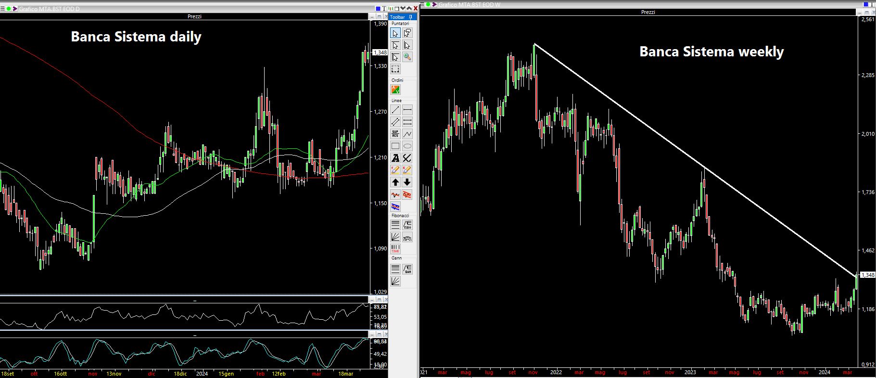Select the red crossed bands study icon
Viewport: 876px width, 378px height.
(407, 195)
